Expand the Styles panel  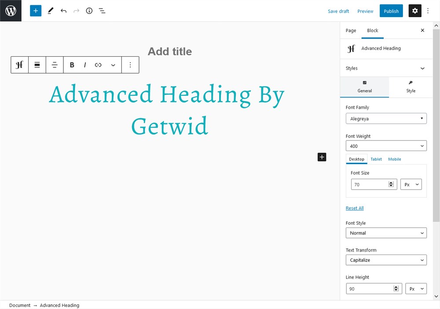click(x=386, y=68)
